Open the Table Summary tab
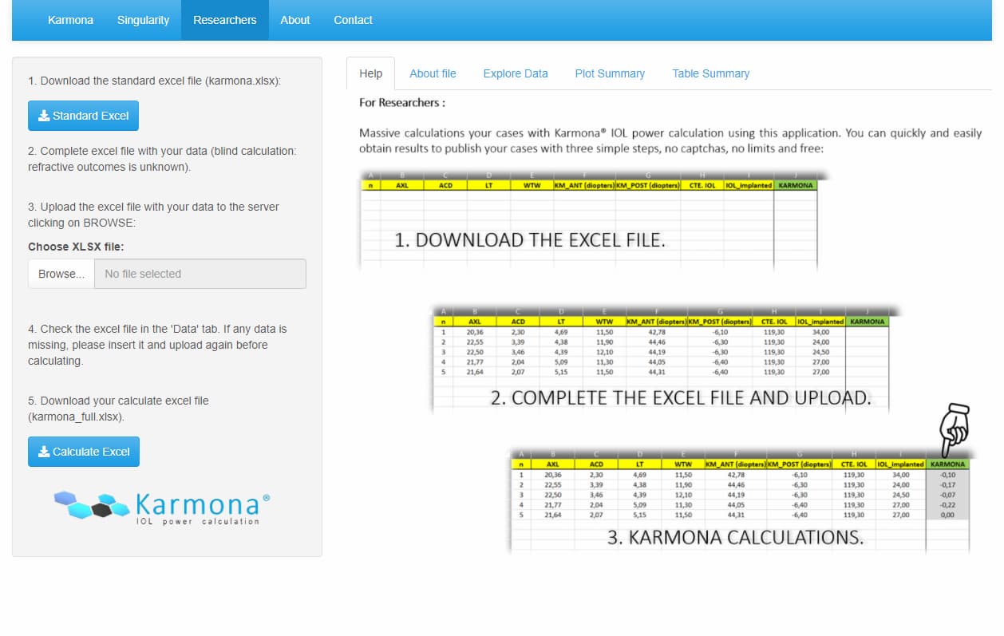This screenshot has width=1004, height=636. coord(711,73)
